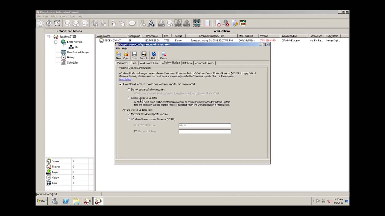
Task: Switch to the Advanced Options tab
Action: click(205, 63)
